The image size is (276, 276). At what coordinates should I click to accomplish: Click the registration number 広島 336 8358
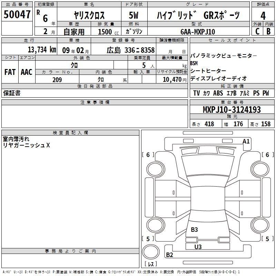point(130,50)
